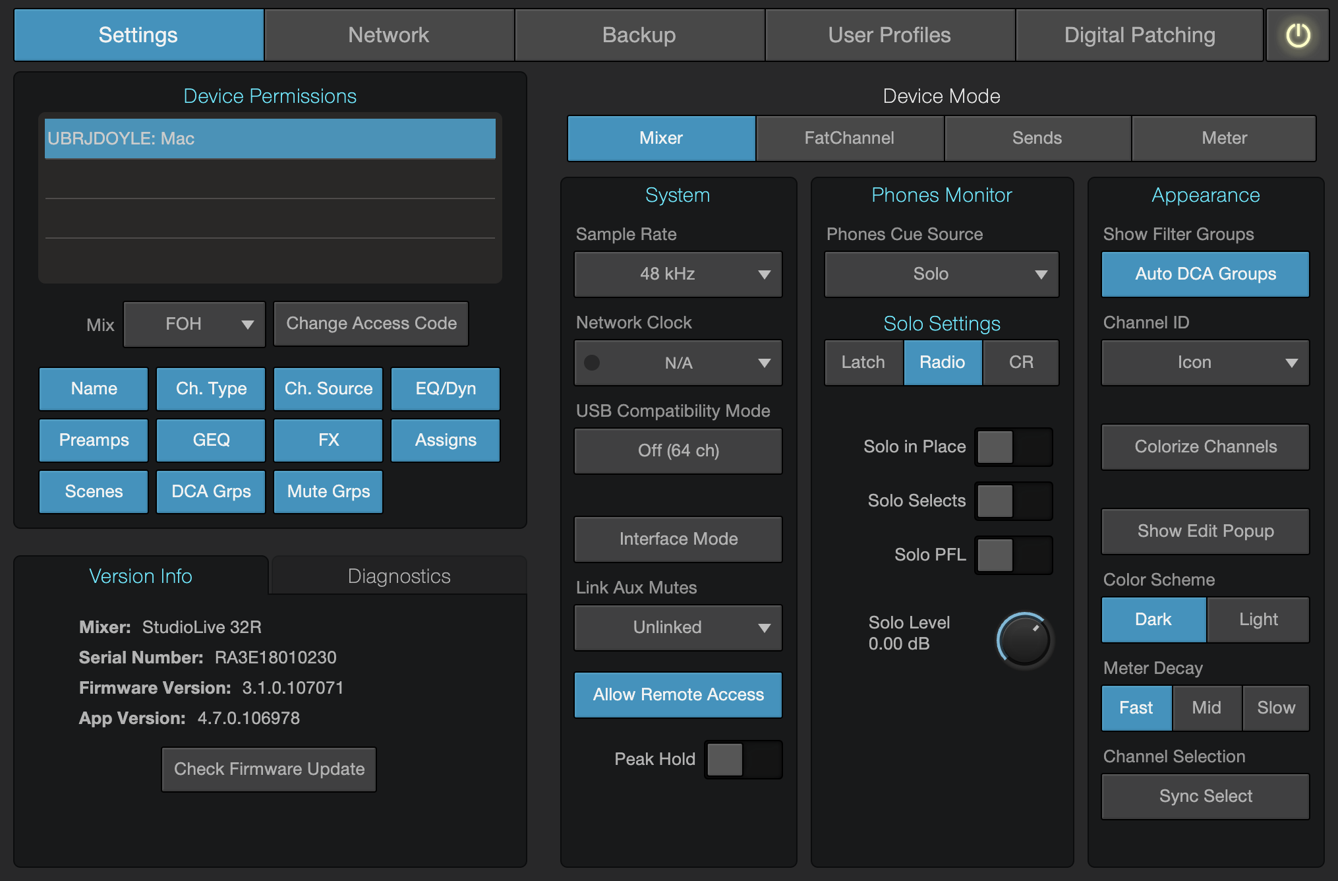Choose the Dark color scheme
1338x881 pixels.
click(1153, 619)
